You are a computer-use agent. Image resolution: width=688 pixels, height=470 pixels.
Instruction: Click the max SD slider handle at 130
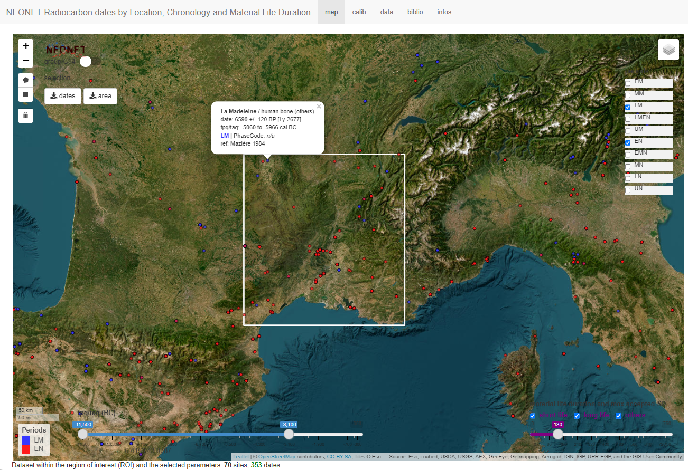tap(557, 434)
